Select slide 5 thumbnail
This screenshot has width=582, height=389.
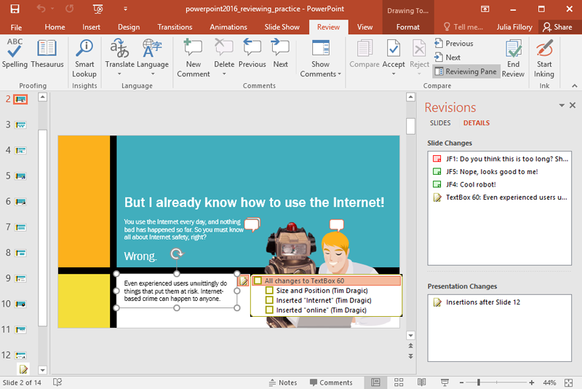(21, 176)
